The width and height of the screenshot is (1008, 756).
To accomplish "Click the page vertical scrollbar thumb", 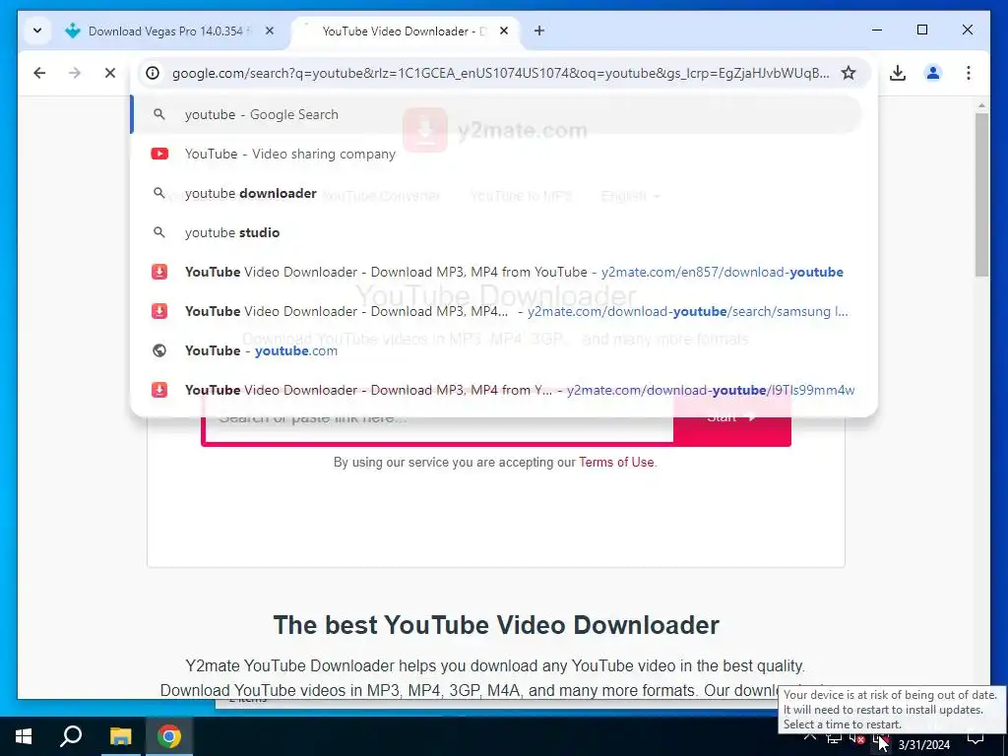I will click(x=981, y=195).
